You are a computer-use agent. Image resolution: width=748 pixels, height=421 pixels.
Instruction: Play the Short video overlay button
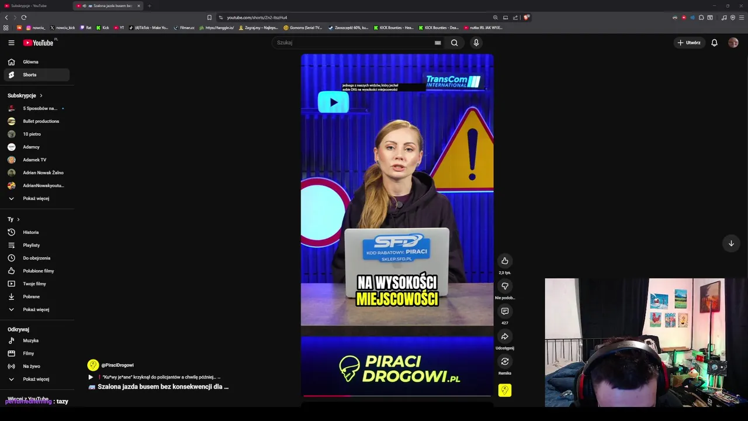(333, 102)
